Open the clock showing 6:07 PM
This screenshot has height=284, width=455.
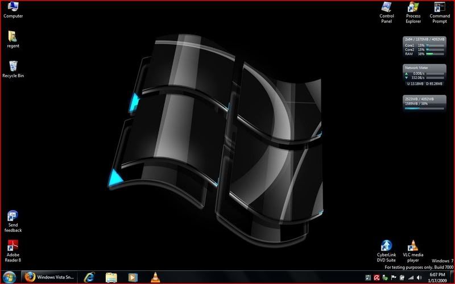click(437, 278)
